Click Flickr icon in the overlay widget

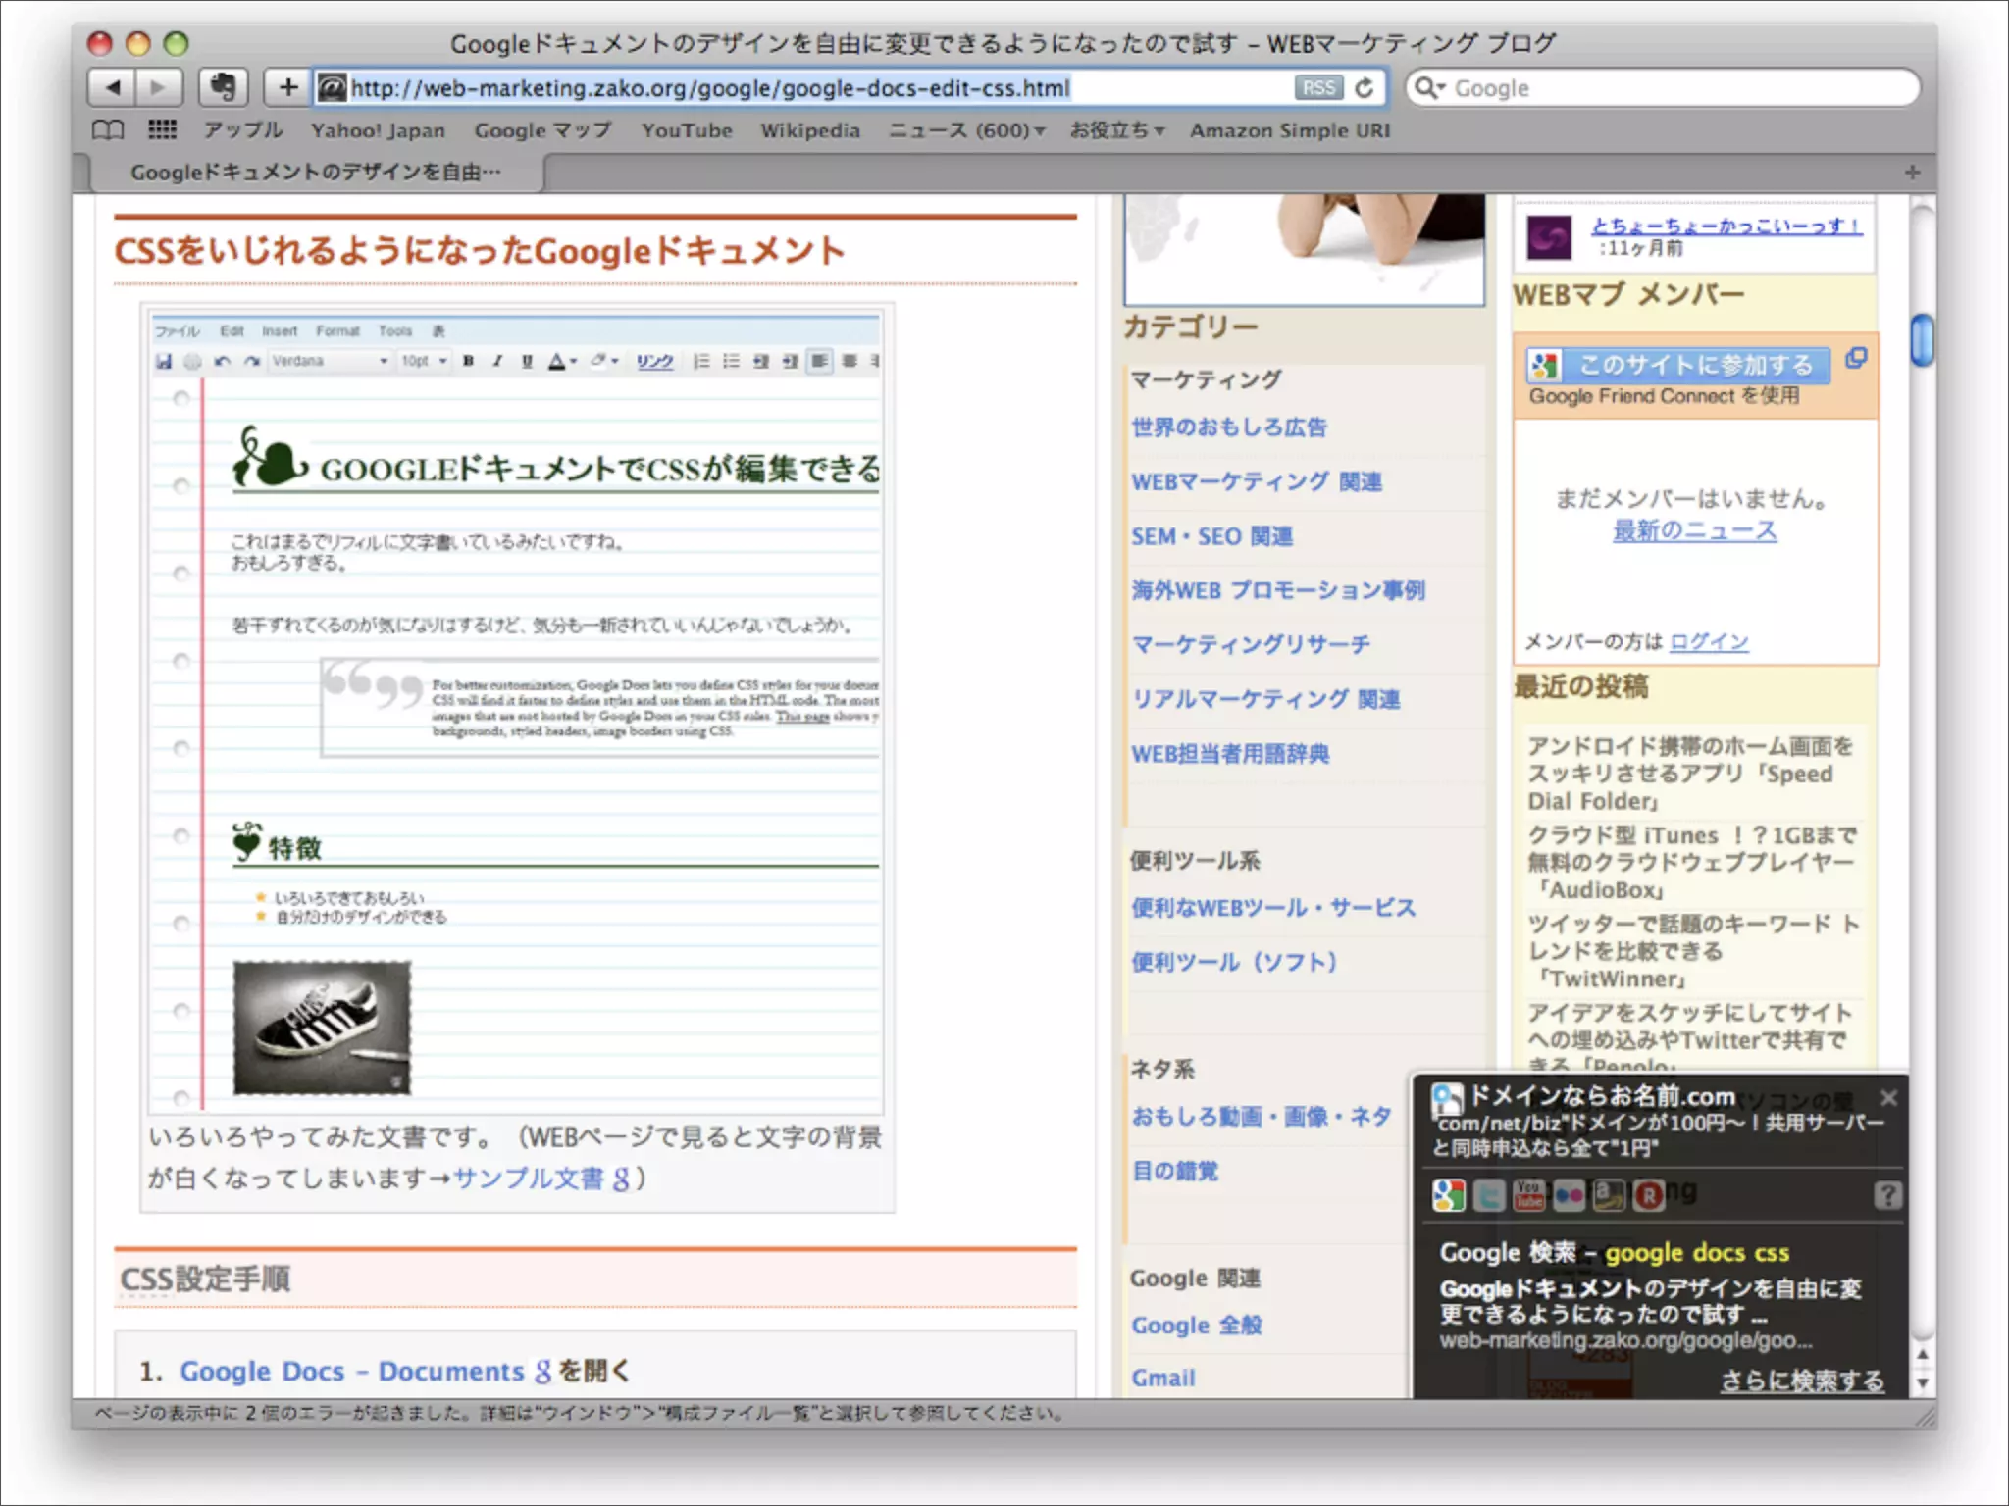1569,1195
